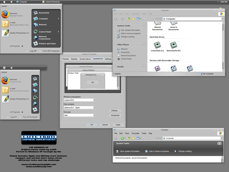
Task: Click Printers icon in compact start menu
Action: pyautogui.click(x=35, y=110)
